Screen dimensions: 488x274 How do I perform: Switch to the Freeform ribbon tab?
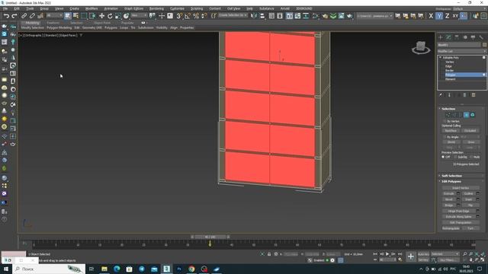click(x=53, y=23)
